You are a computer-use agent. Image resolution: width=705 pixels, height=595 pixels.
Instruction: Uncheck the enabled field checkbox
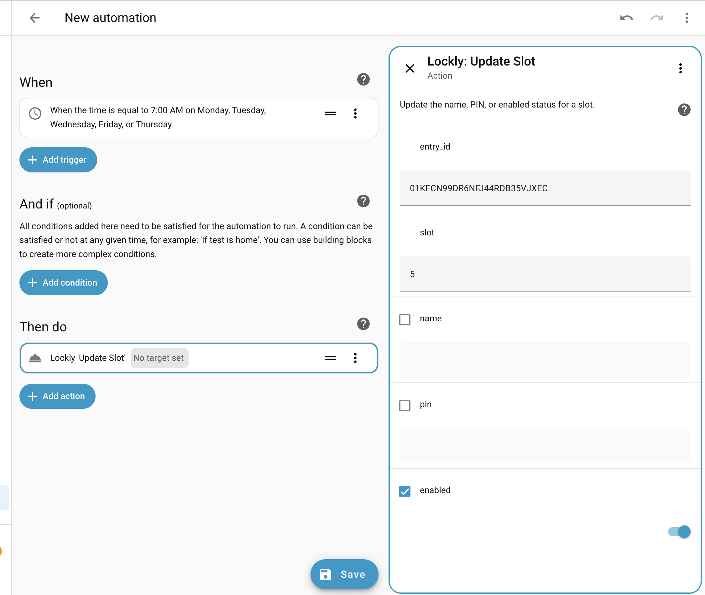405,492
